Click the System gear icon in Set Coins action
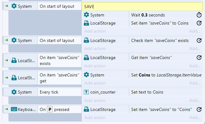This screenshot has height=124, width=205. [x=86, y=75]
